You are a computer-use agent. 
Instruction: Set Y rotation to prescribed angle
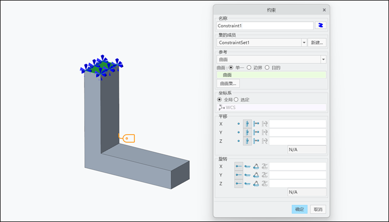point(256,175)
